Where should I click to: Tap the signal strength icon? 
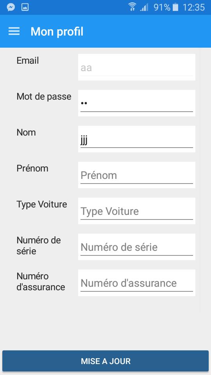click(144, 7)
